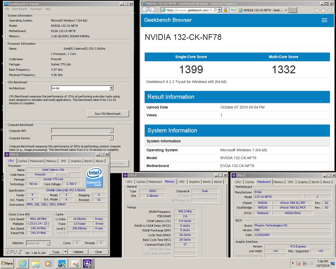Open the security lock report icon
The image size is (336, 269).
(225, 10)
